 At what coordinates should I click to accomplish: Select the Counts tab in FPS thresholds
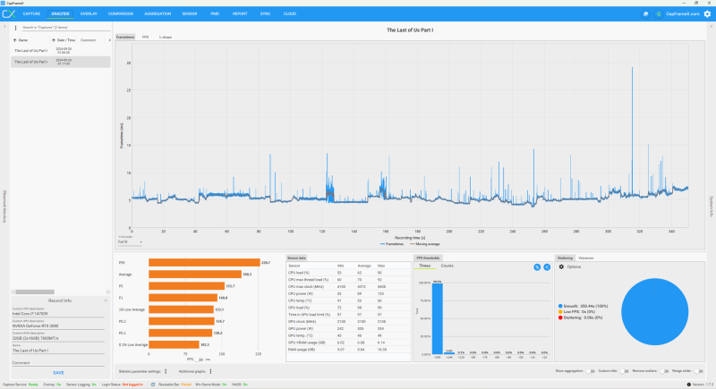pyautogui.click(x=447, y=266)
